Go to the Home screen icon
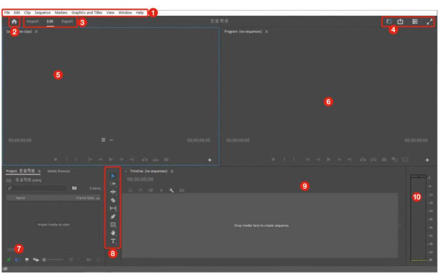This screenshot has height=274, width=444. tap(14, 22)
